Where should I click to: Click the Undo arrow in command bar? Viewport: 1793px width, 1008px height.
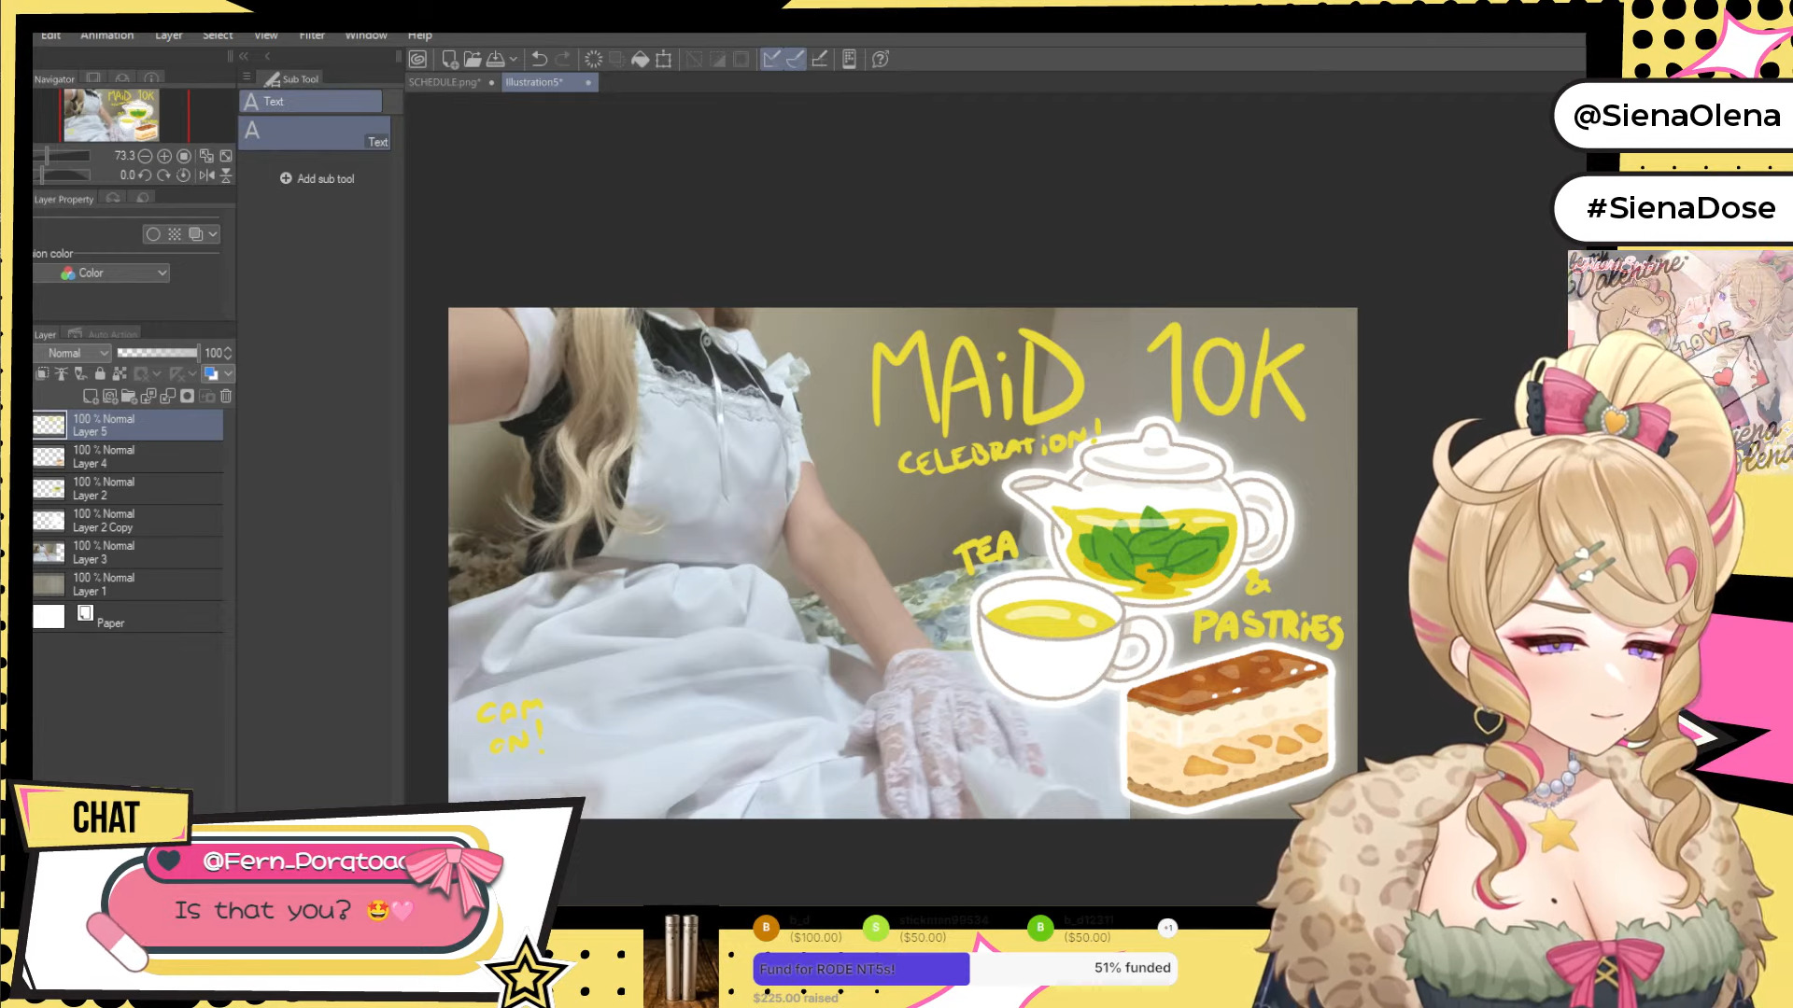539,60
